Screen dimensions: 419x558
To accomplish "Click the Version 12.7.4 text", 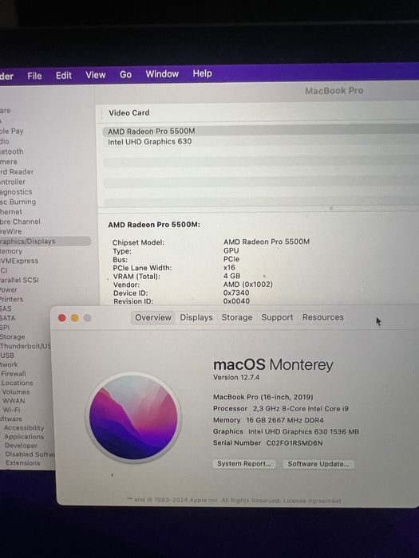I will 236,377.
